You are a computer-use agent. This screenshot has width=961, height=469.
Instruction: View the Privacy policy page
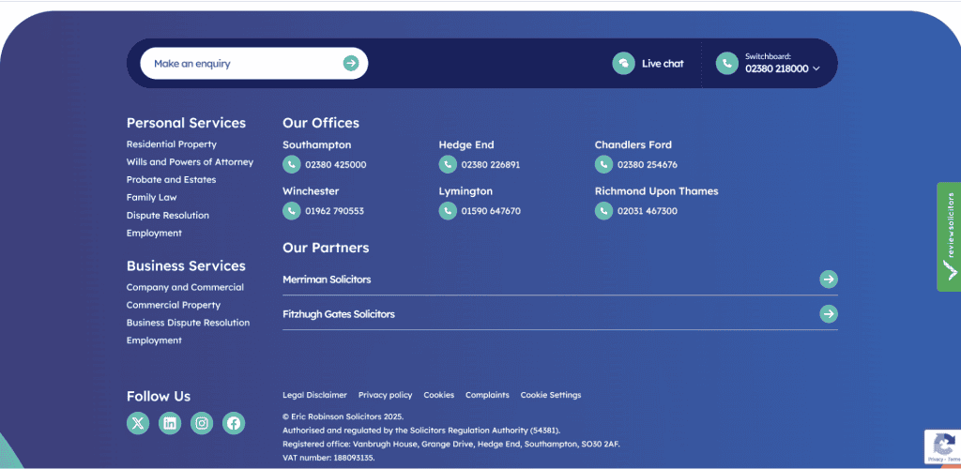coord(385,395)
